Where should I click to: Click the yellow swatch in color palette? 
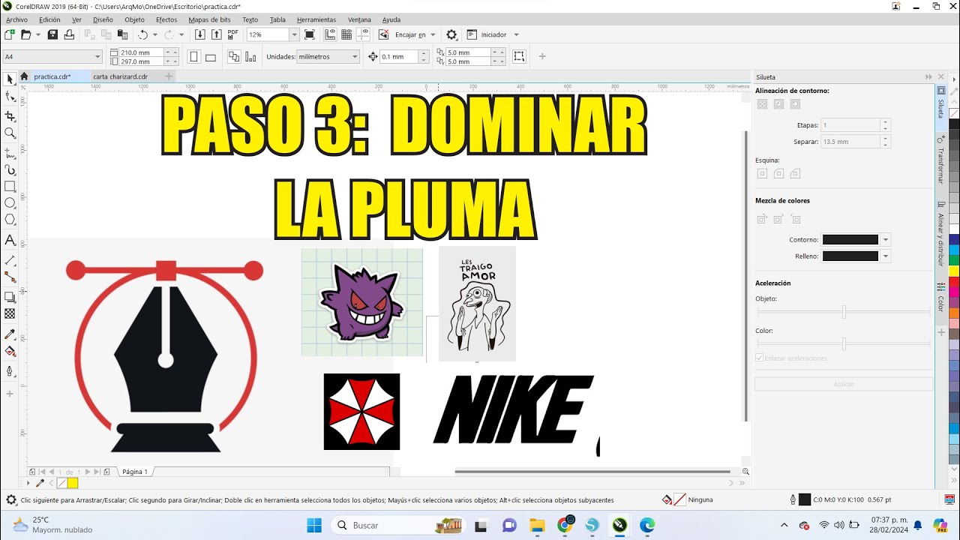pyautogui.click(x=954, y=271)
